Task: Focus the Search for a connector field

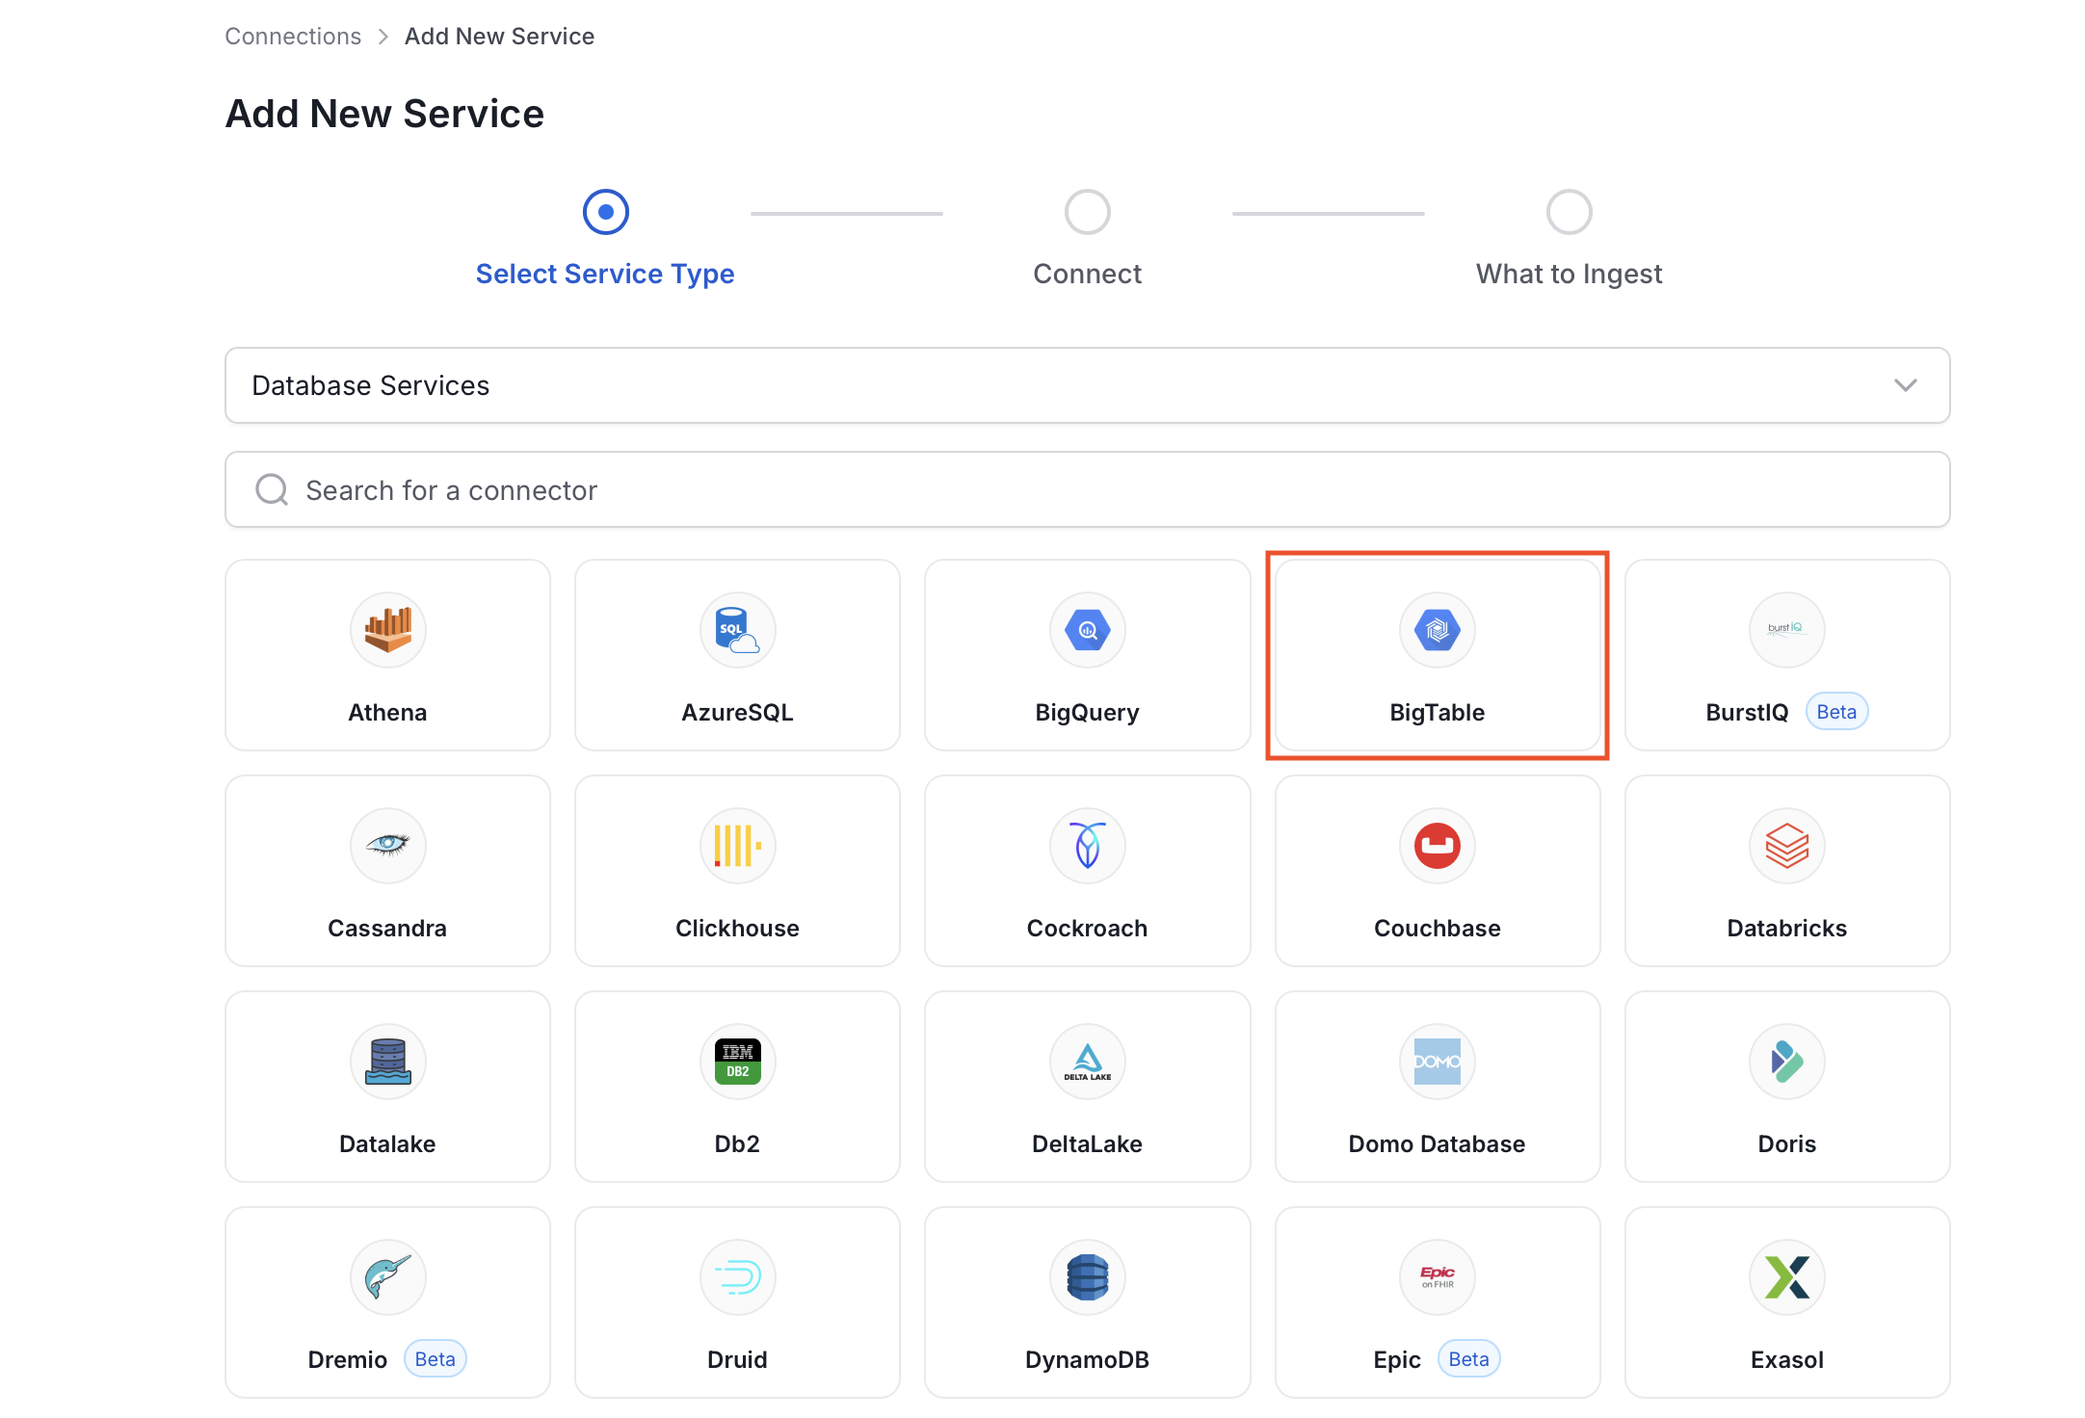Action: click(1087, 489)
